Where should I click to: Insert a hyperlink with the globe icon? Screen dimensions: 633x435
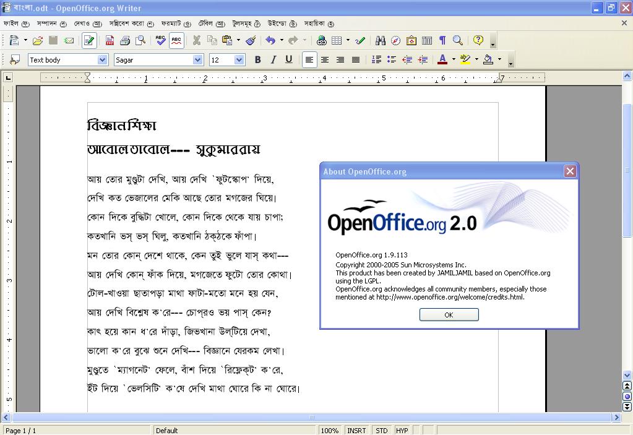click(321, 40)
